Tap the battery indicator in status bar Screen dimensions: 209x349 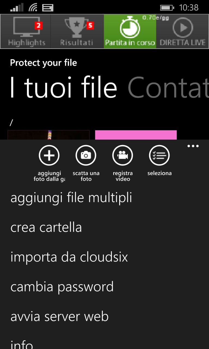point(167,8)
